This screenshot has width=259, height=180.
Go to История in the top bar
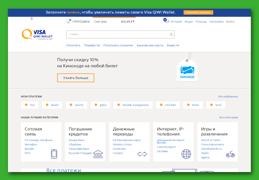coord(176,22)
